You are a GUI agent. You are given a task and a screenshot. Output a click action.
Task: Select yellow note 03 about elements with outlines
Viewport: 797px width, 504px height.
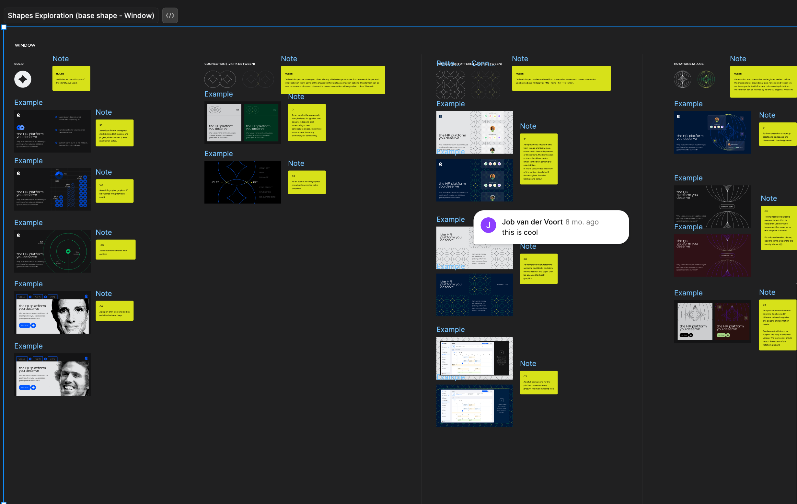coord(115,249)
